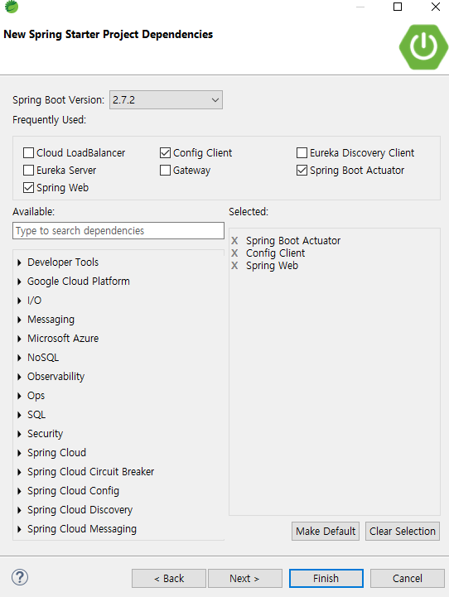Viewport: 449px width, 597px height.
Task: Expand the Security category
Action: click(19, 434)
